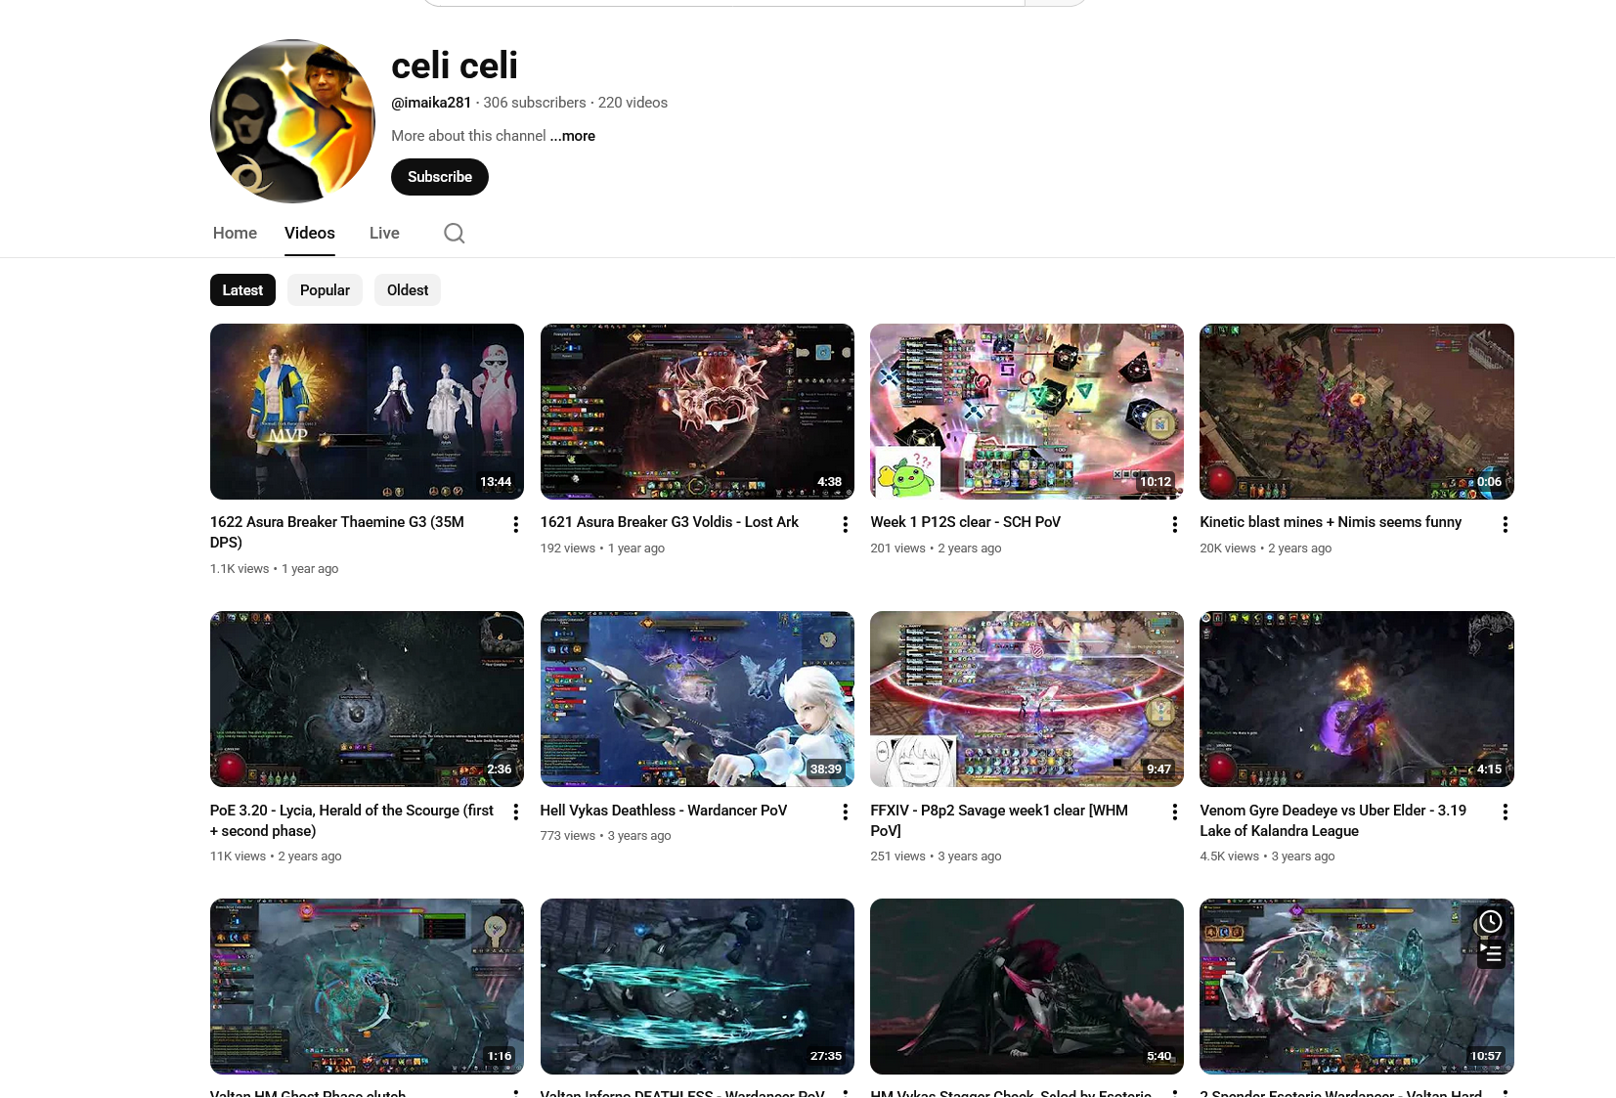This screenshot has width=1616, height=1098.
Task: Click Add to queue icon on thumbnail
Action: click(x=1490, y=953)
